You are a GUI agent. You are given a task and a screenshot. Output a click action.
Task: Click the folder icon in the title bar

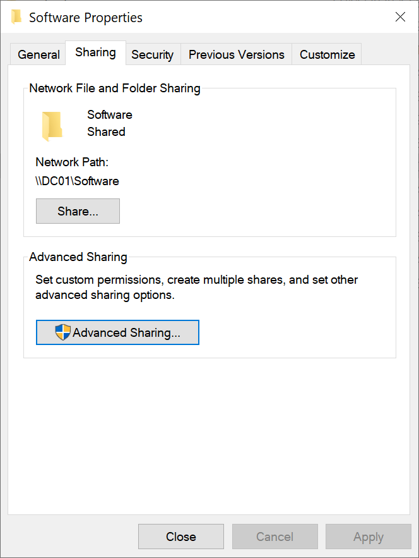point(16,17)
